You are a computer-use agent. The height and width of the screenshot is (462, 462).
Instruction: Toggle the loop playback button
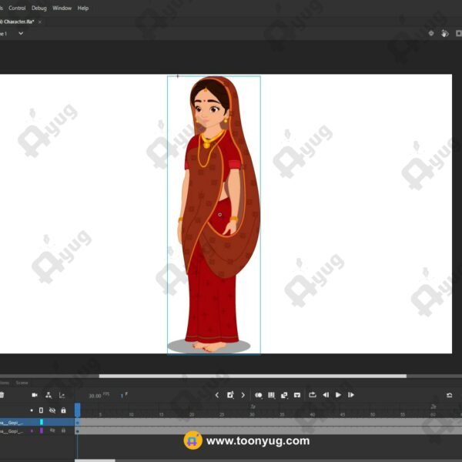pos(313,395)
